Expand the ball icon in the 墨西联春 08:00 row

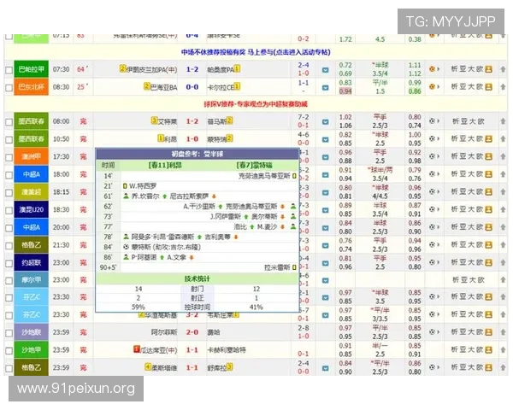click(434, 121)
